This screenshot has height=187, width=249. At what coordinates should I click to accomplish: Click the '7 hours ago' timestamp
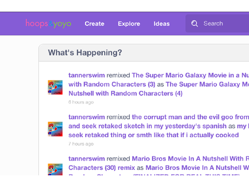pos(81,144)
